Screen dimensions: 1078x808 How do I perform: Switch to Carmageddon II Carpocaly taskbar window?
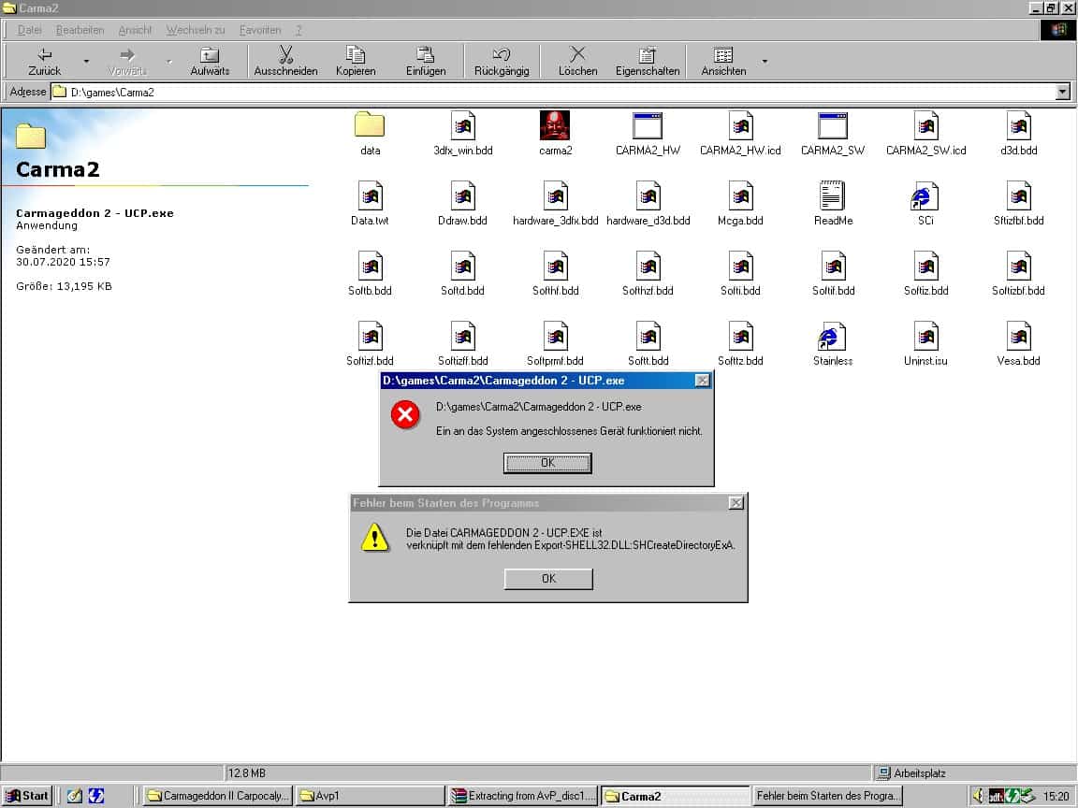click(x=218, y=796)
